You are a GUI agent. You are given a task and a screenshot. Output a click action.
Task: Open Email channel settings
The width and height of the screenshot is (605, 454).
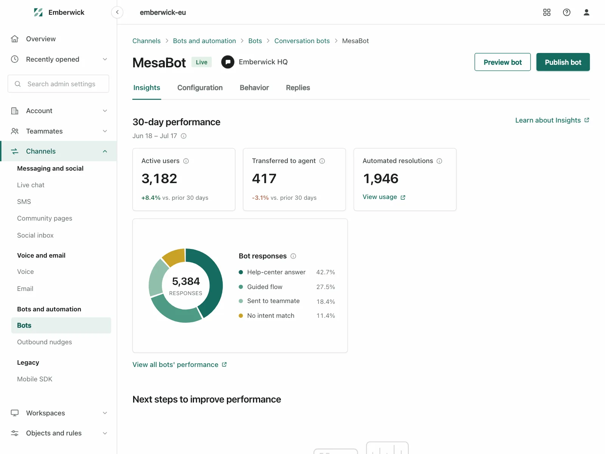[25, 289]
